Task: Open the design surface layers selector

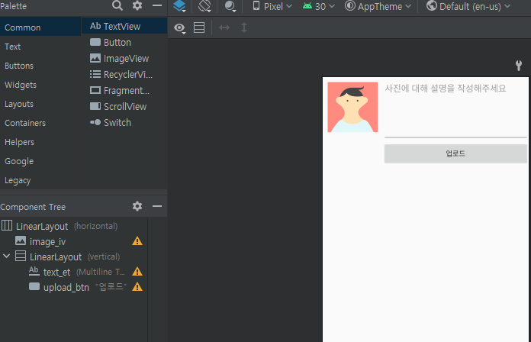Action: tap(179, 6)
